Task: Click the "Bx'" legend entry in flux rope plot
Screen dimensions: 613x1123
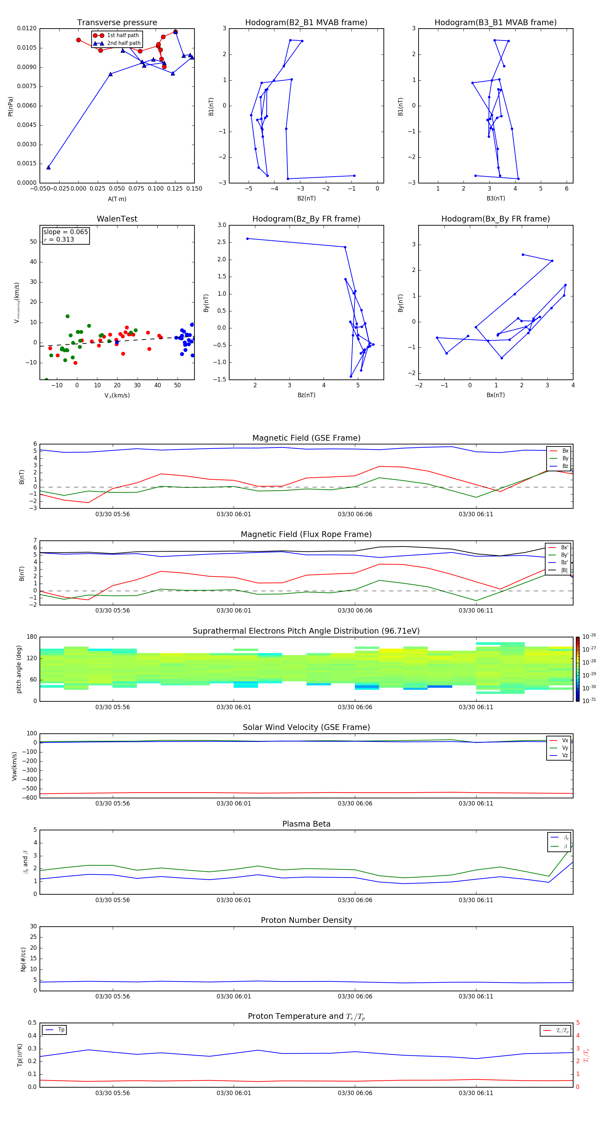Action: click(559, 548)
